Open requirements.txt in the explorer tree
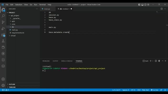 pyautogui.click(x=18, y=33)
